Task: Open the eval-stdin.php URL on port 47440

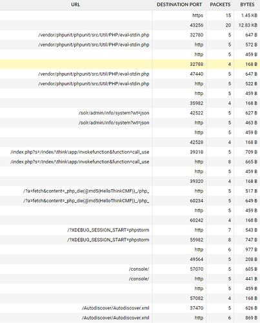Action: coord(94,74)
